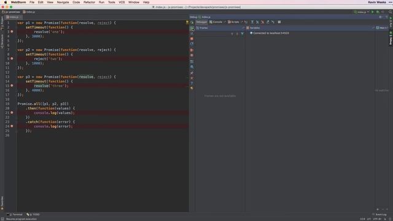Place cursor on Promise.all code line
The width and height of the screenshot is (393, 221).
coord(43,104)
